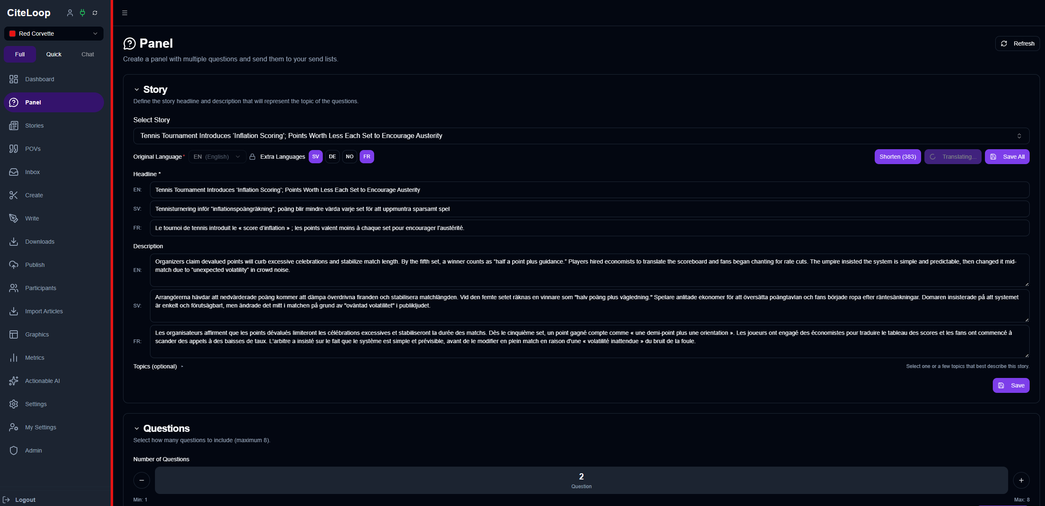Click the EN headline input field
The width and height of the screenshot is (1045, 506).
point(589,190)
